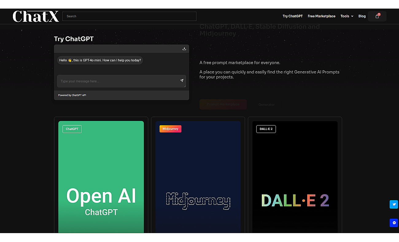Open the Midjourney card image

tap(198, 177)
